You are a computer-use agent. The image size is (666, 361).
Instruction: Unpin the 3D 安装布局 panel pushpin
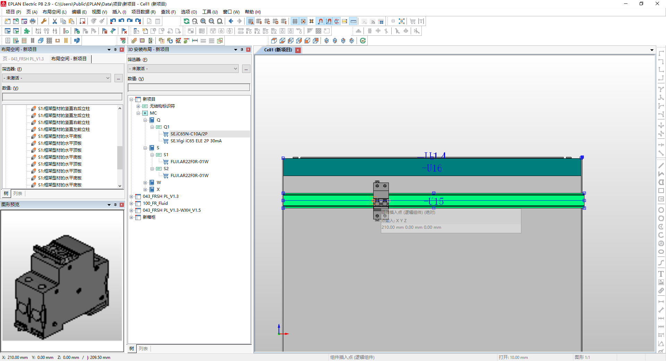click(x=242, y=49)
